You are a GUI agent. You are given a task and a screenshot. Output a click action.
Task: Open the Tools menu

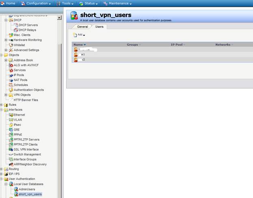point(65,3)
